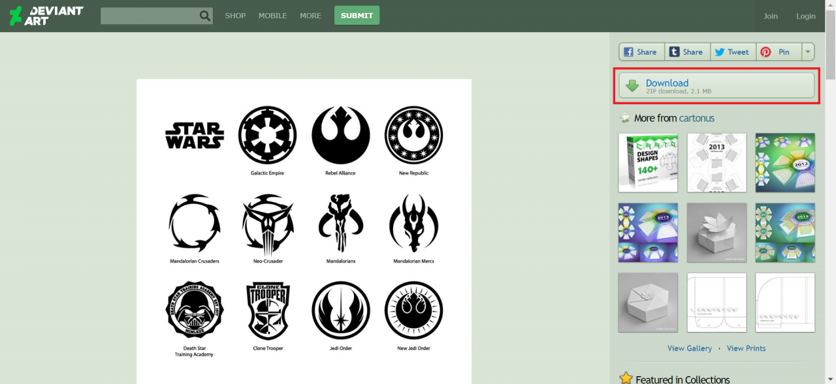Open the SHOP menu
This screenshot has width=836, height=384.
(235, 16)
